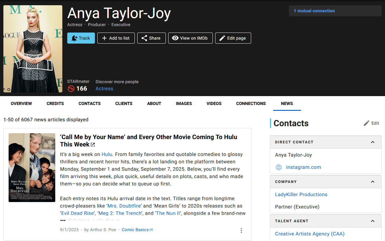
Task: Click Anya Taylor-Joy's profile photo
Action: tap(33, 49)
